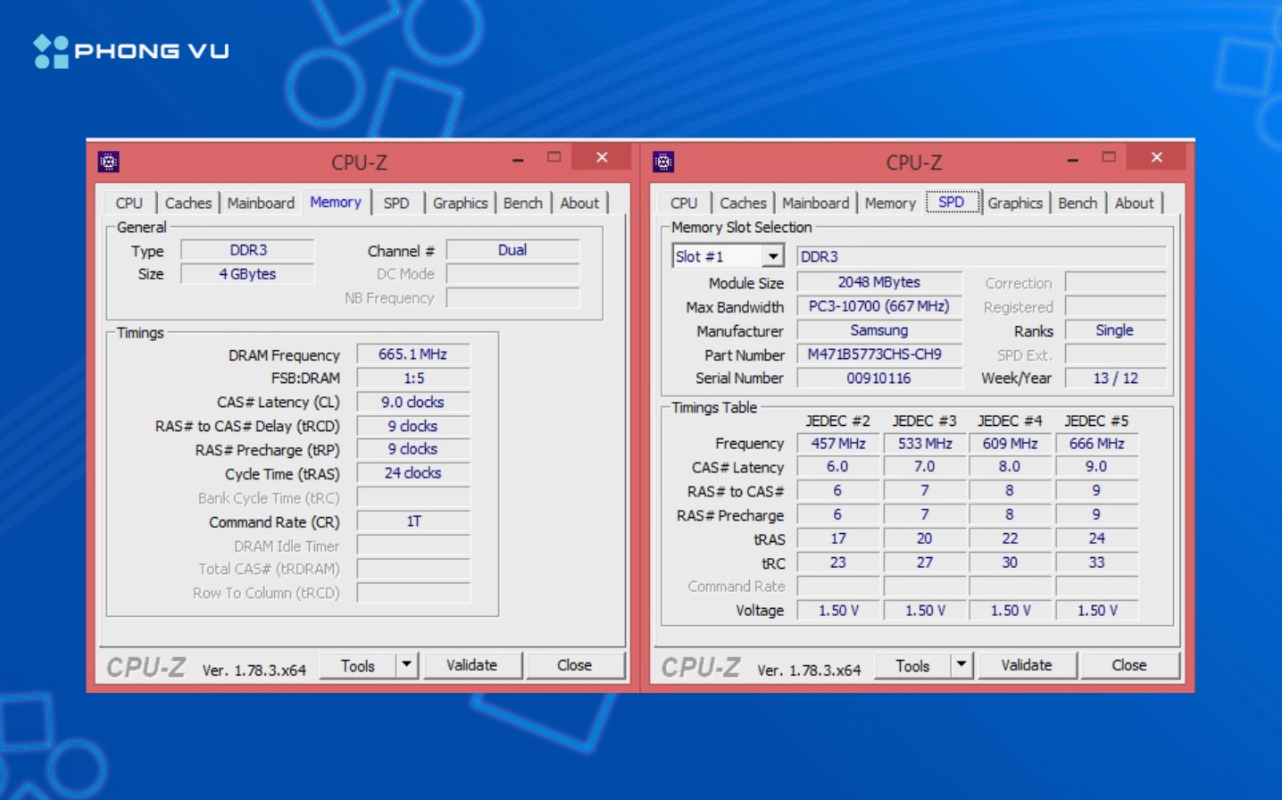Open Caches tab in right window
1282x800 pixels.
pyautogui.click(x=743, y=203)
